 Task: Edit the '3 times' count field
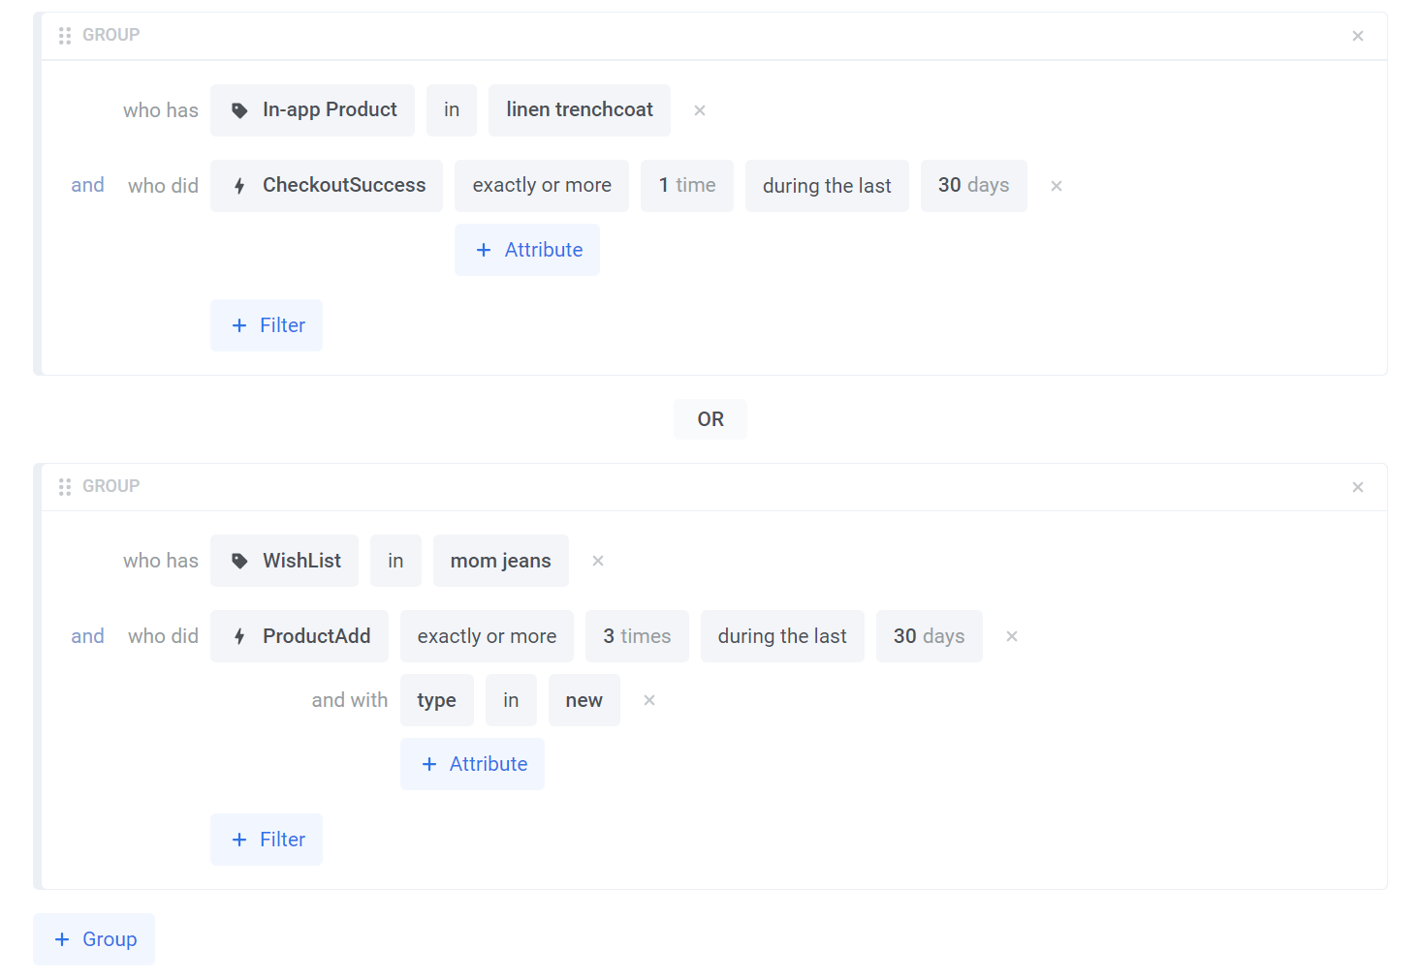(636, 636)
